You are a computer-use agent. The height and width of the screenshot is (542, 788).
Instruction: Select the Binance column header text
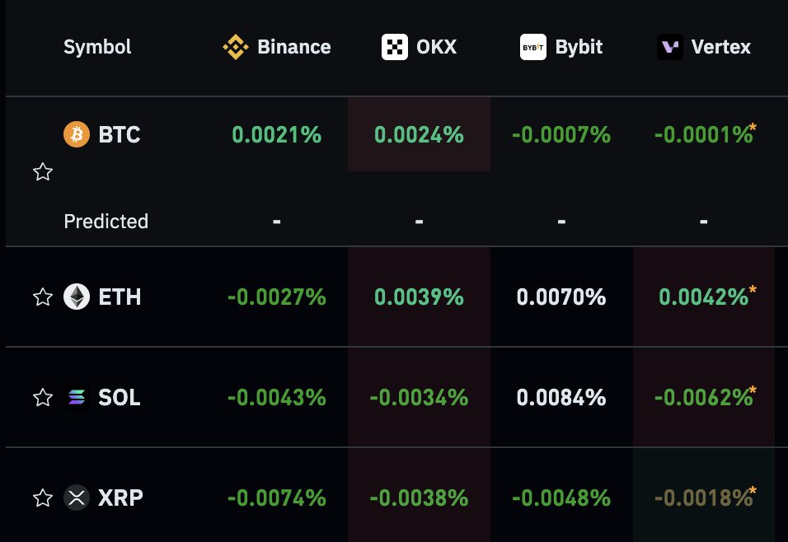tap(294, 47)
